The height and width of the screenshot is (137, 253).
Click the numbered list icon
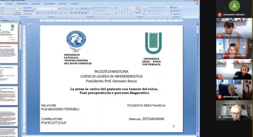point(77,9)
